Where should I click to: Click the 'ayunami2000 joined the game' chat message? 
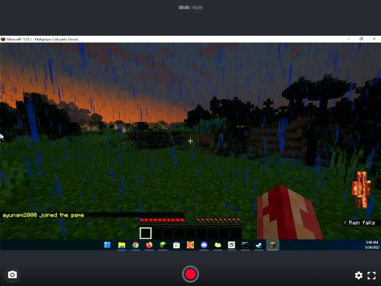43,215
